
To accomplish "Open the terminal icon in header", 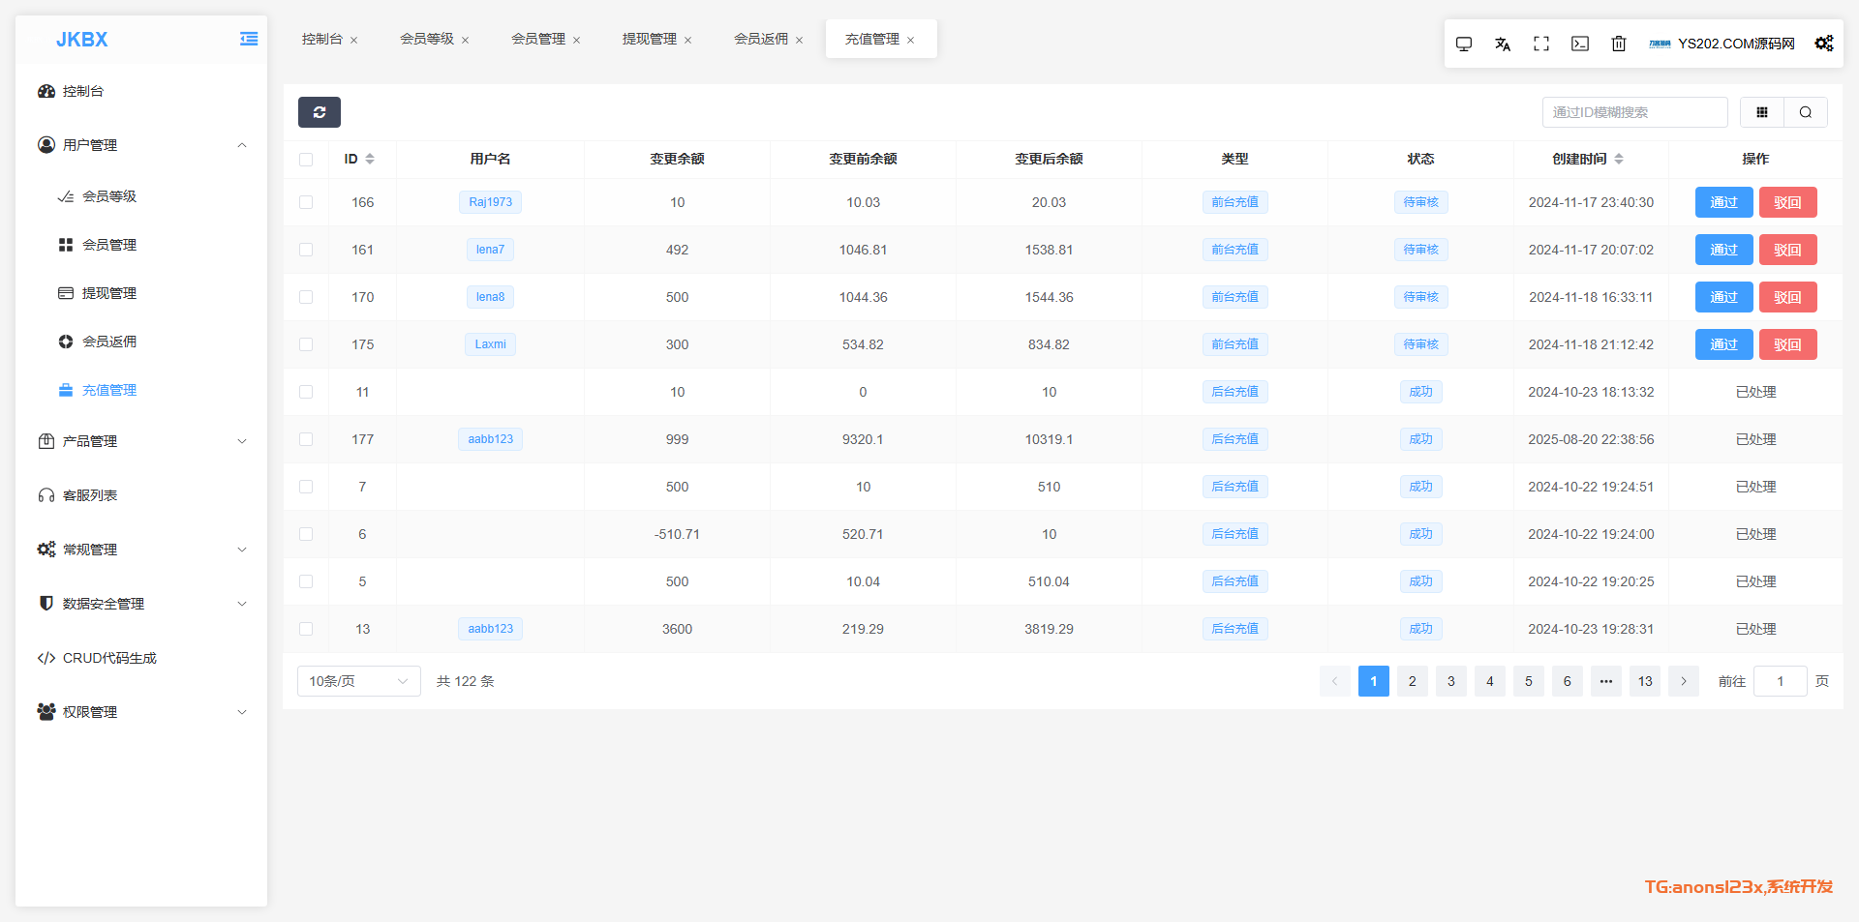I will click(x=1579, y=44).
